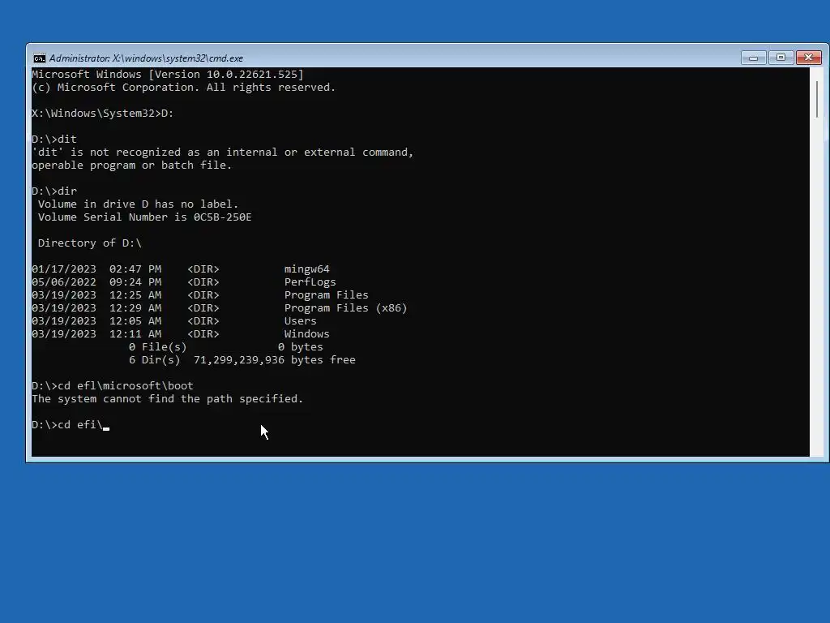The width and height of the screenshot is (830, 623).
Task: Click the date '05/06/2022' in the listing
Action: (64, 281)
